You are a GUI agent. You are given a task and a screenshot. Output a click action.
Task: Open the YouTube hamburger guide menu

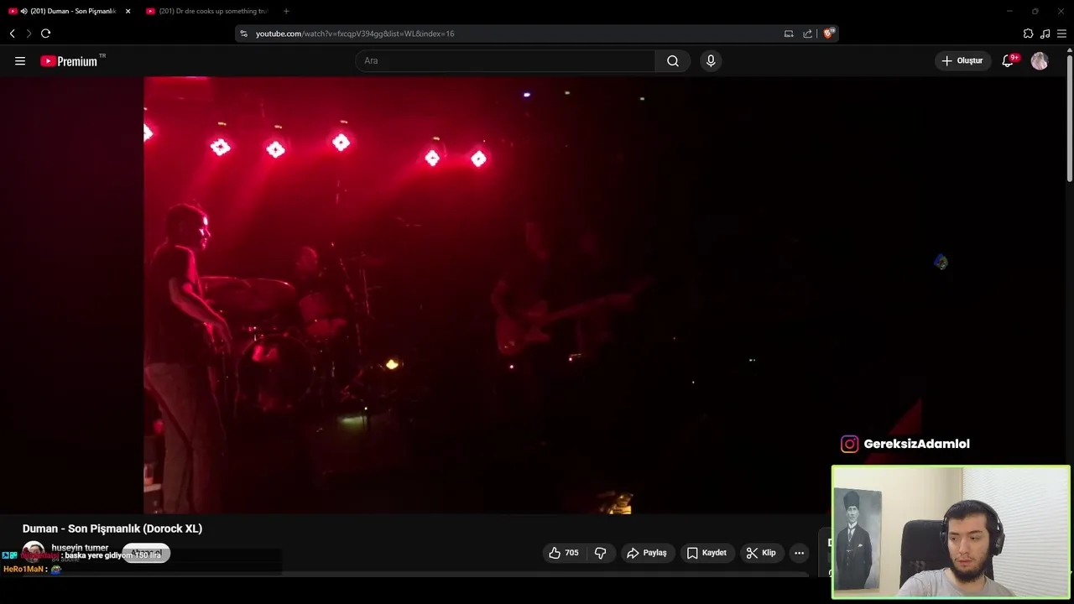(x=20, y=60)
